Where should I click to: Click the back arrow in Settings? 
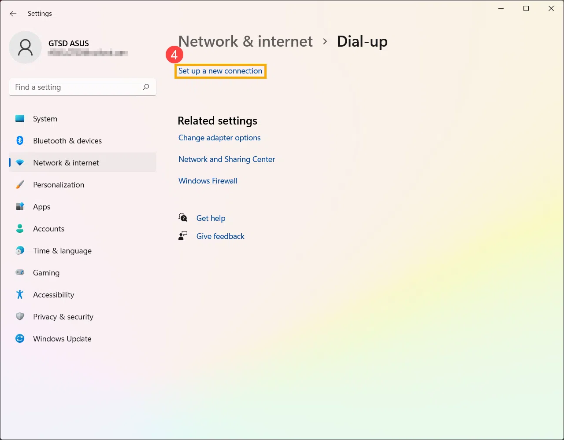tap(13, 14)
